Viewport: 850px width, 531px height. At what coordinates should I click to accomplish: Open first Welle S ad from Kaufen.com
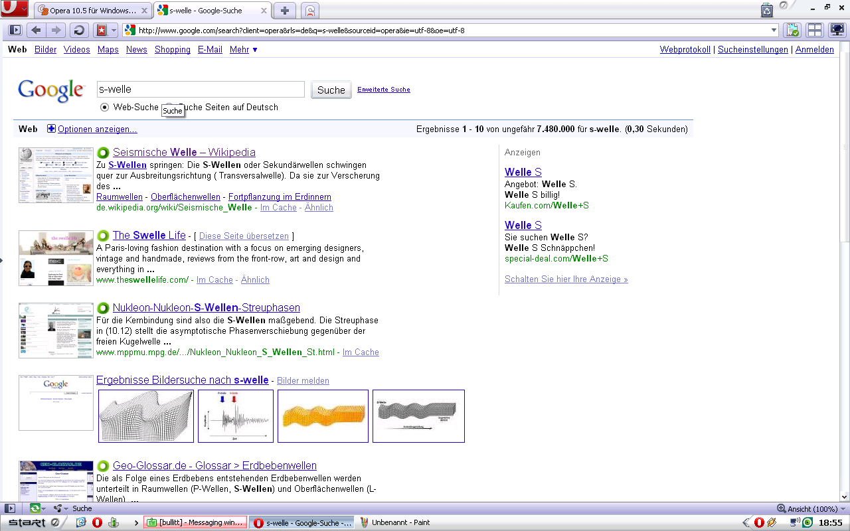click(x=523, y=172)
